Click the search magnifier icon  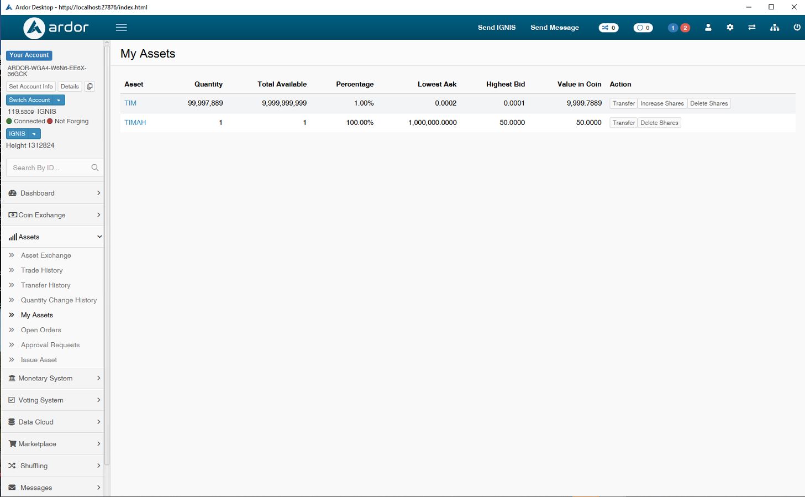click(95, 168)
